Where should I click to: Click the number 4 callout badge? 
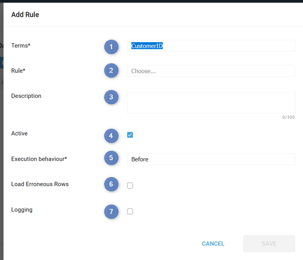(x=111, y=135)
